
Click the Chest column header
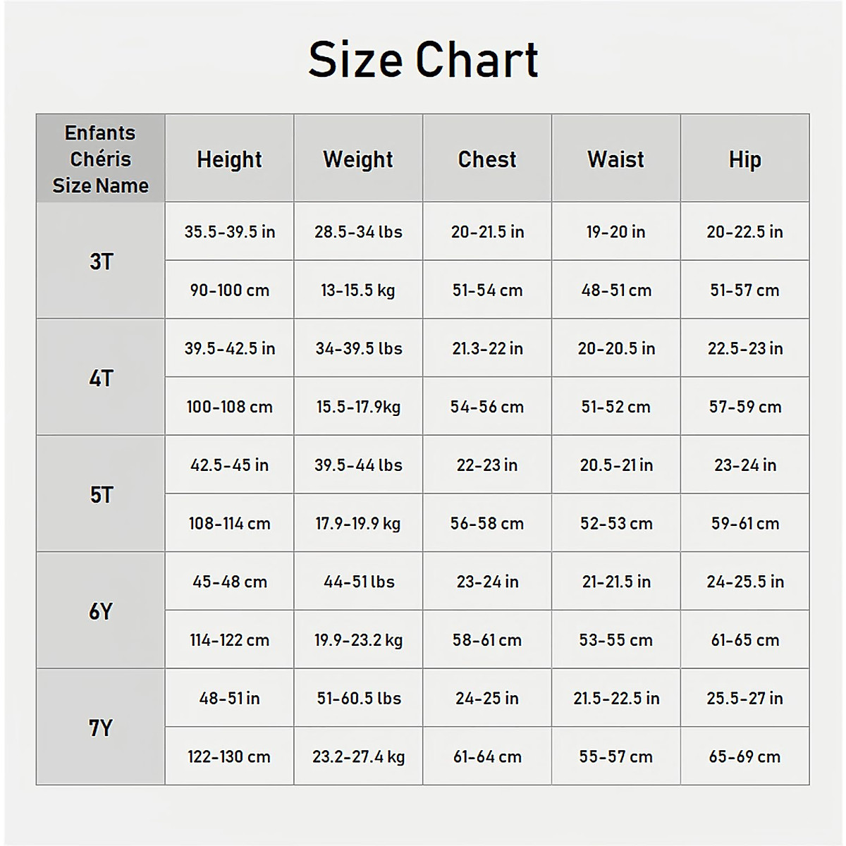[x=487, y=159]
